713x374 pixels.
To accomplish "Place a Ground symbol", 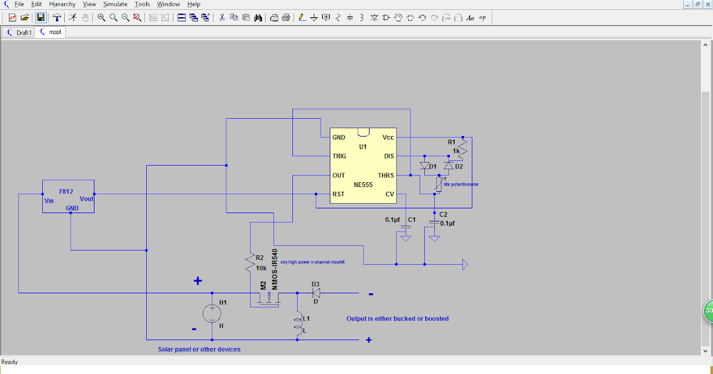I will point(314,17).
